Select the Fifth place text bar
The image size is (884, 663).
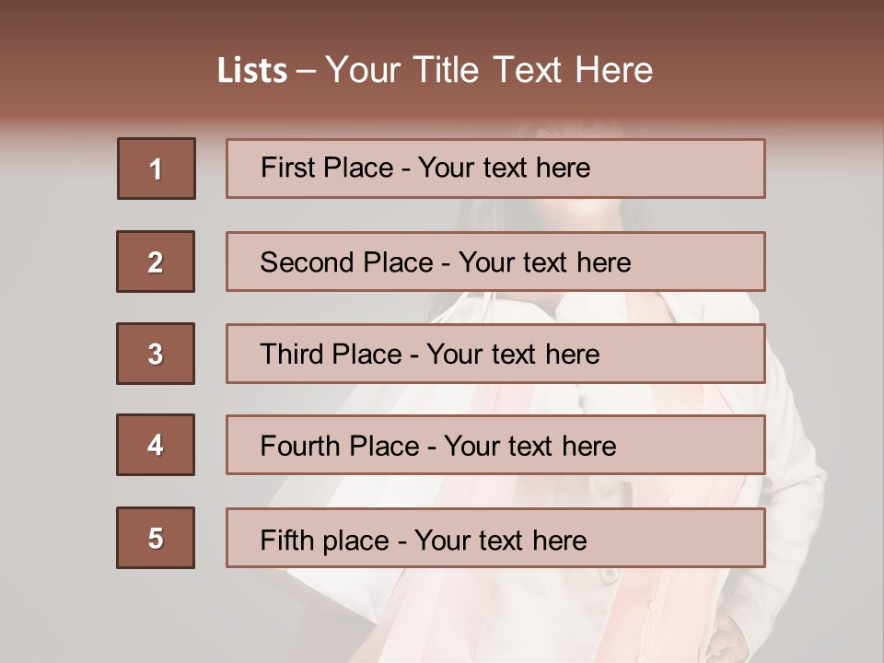(495, 537)
